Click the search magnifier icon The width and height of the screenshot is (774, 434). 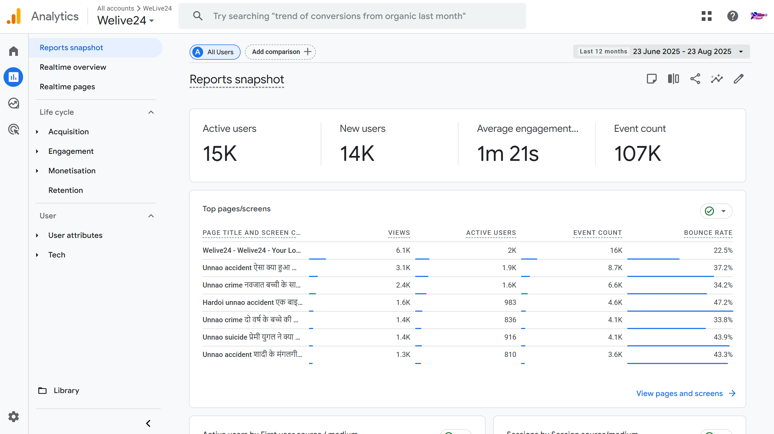click(198, 16)
